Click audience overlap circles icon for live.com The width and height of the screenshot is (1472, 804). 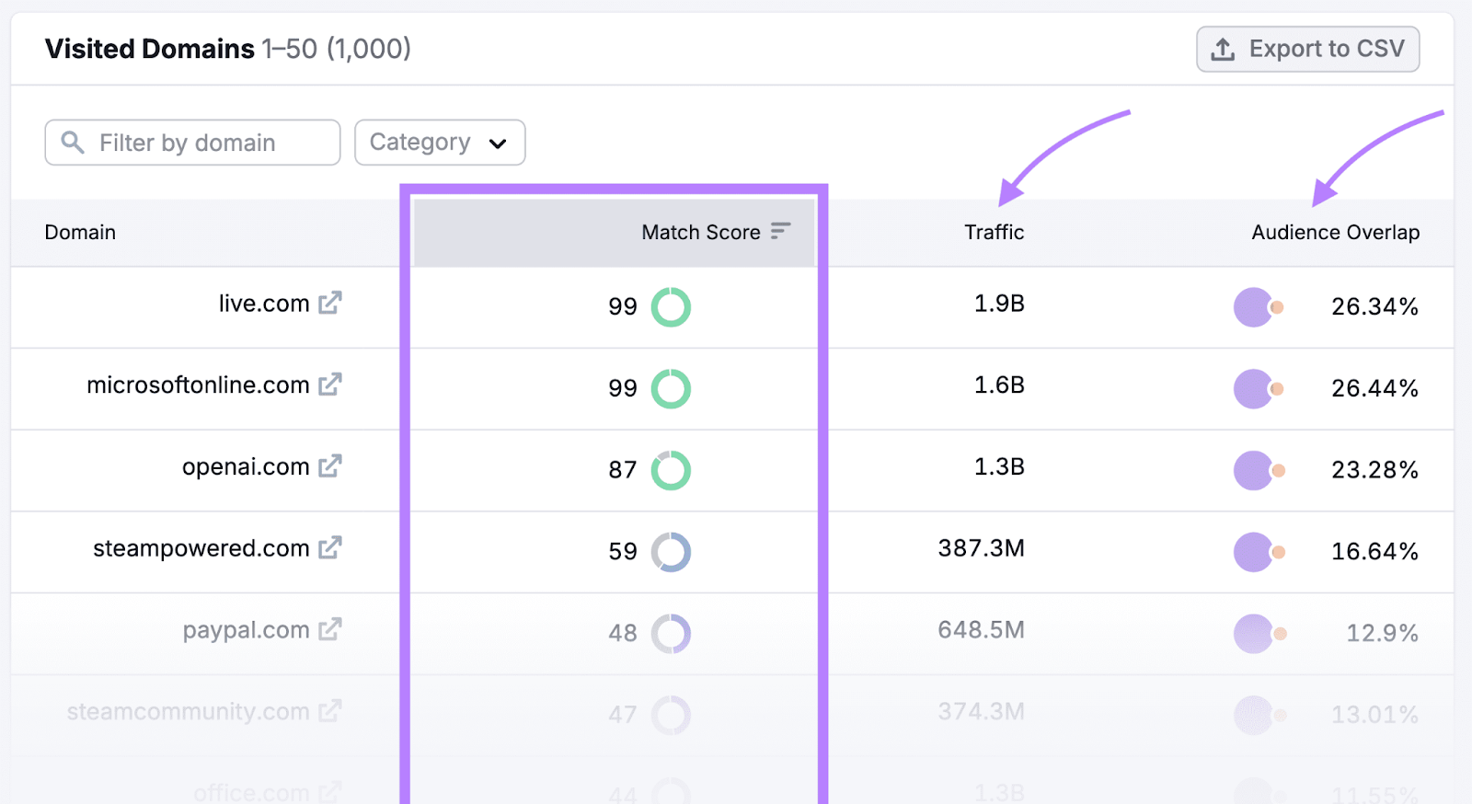pos(1259,307)
